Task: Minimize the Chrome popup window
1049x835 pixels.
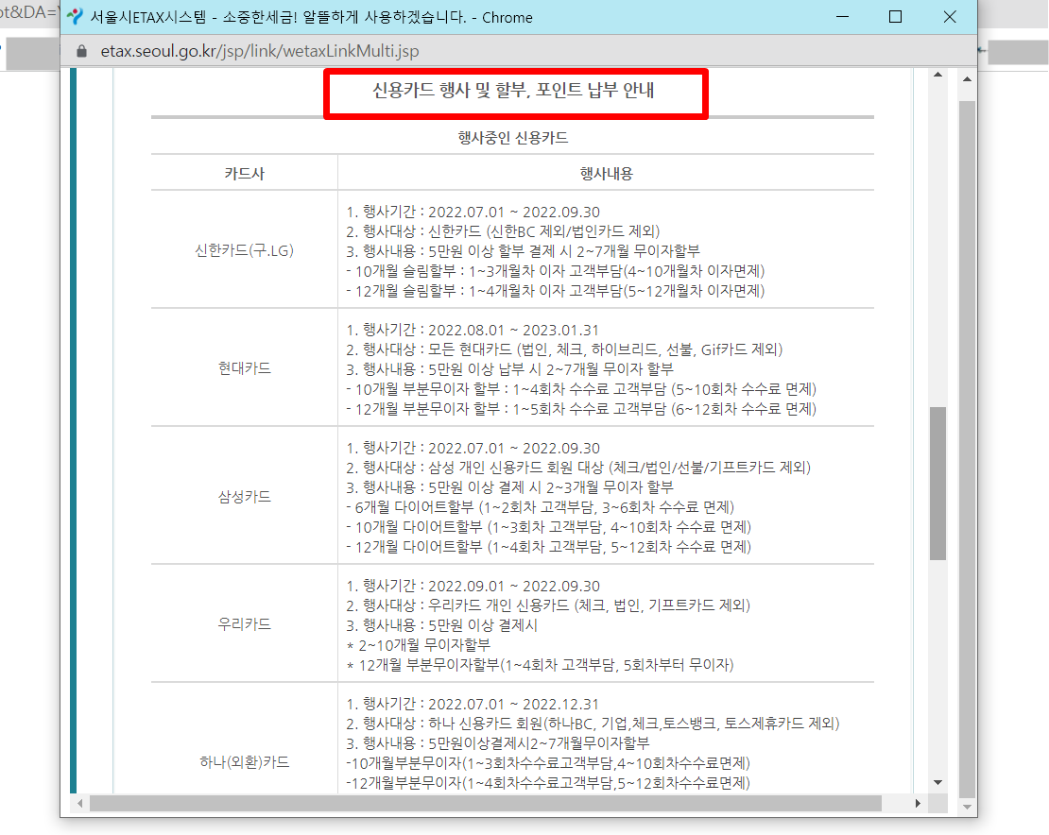Action: click(x=842, y=17)
